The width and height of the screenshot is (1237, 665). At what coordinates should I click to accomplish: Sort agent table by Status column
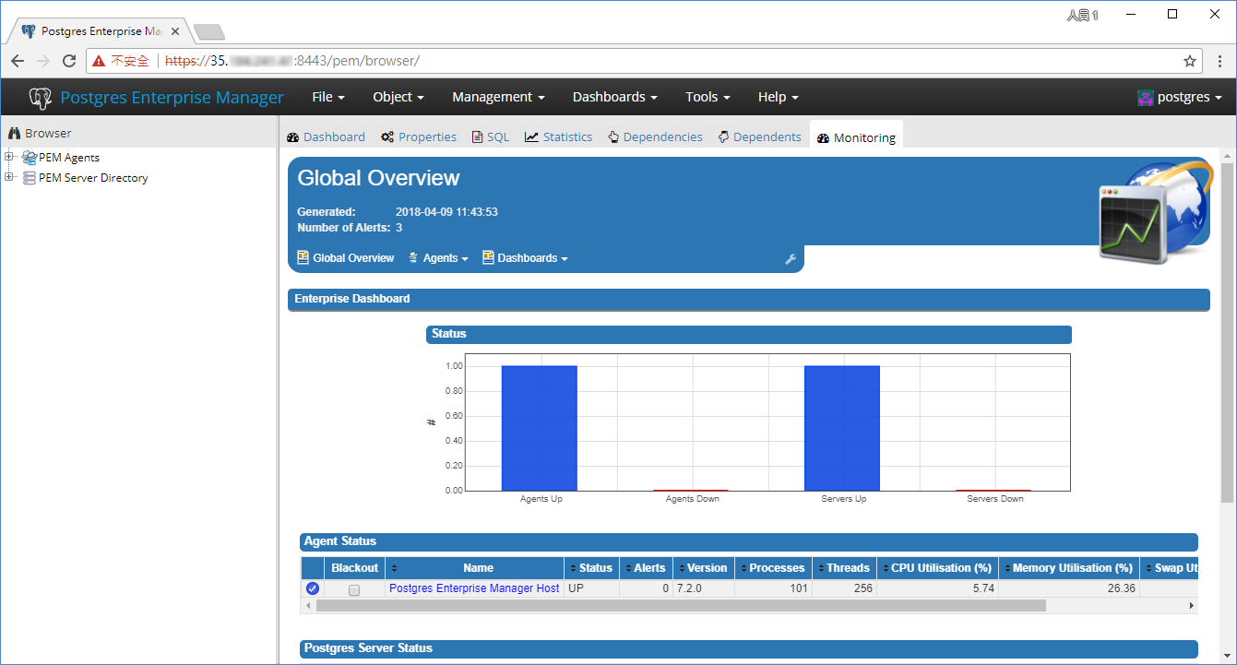pyautogui.click(x=590, y=568)
